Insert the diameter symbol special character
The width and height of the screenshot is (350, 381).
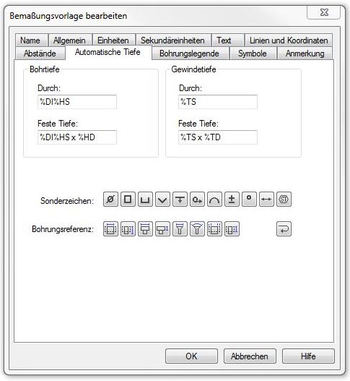(110, 200)
